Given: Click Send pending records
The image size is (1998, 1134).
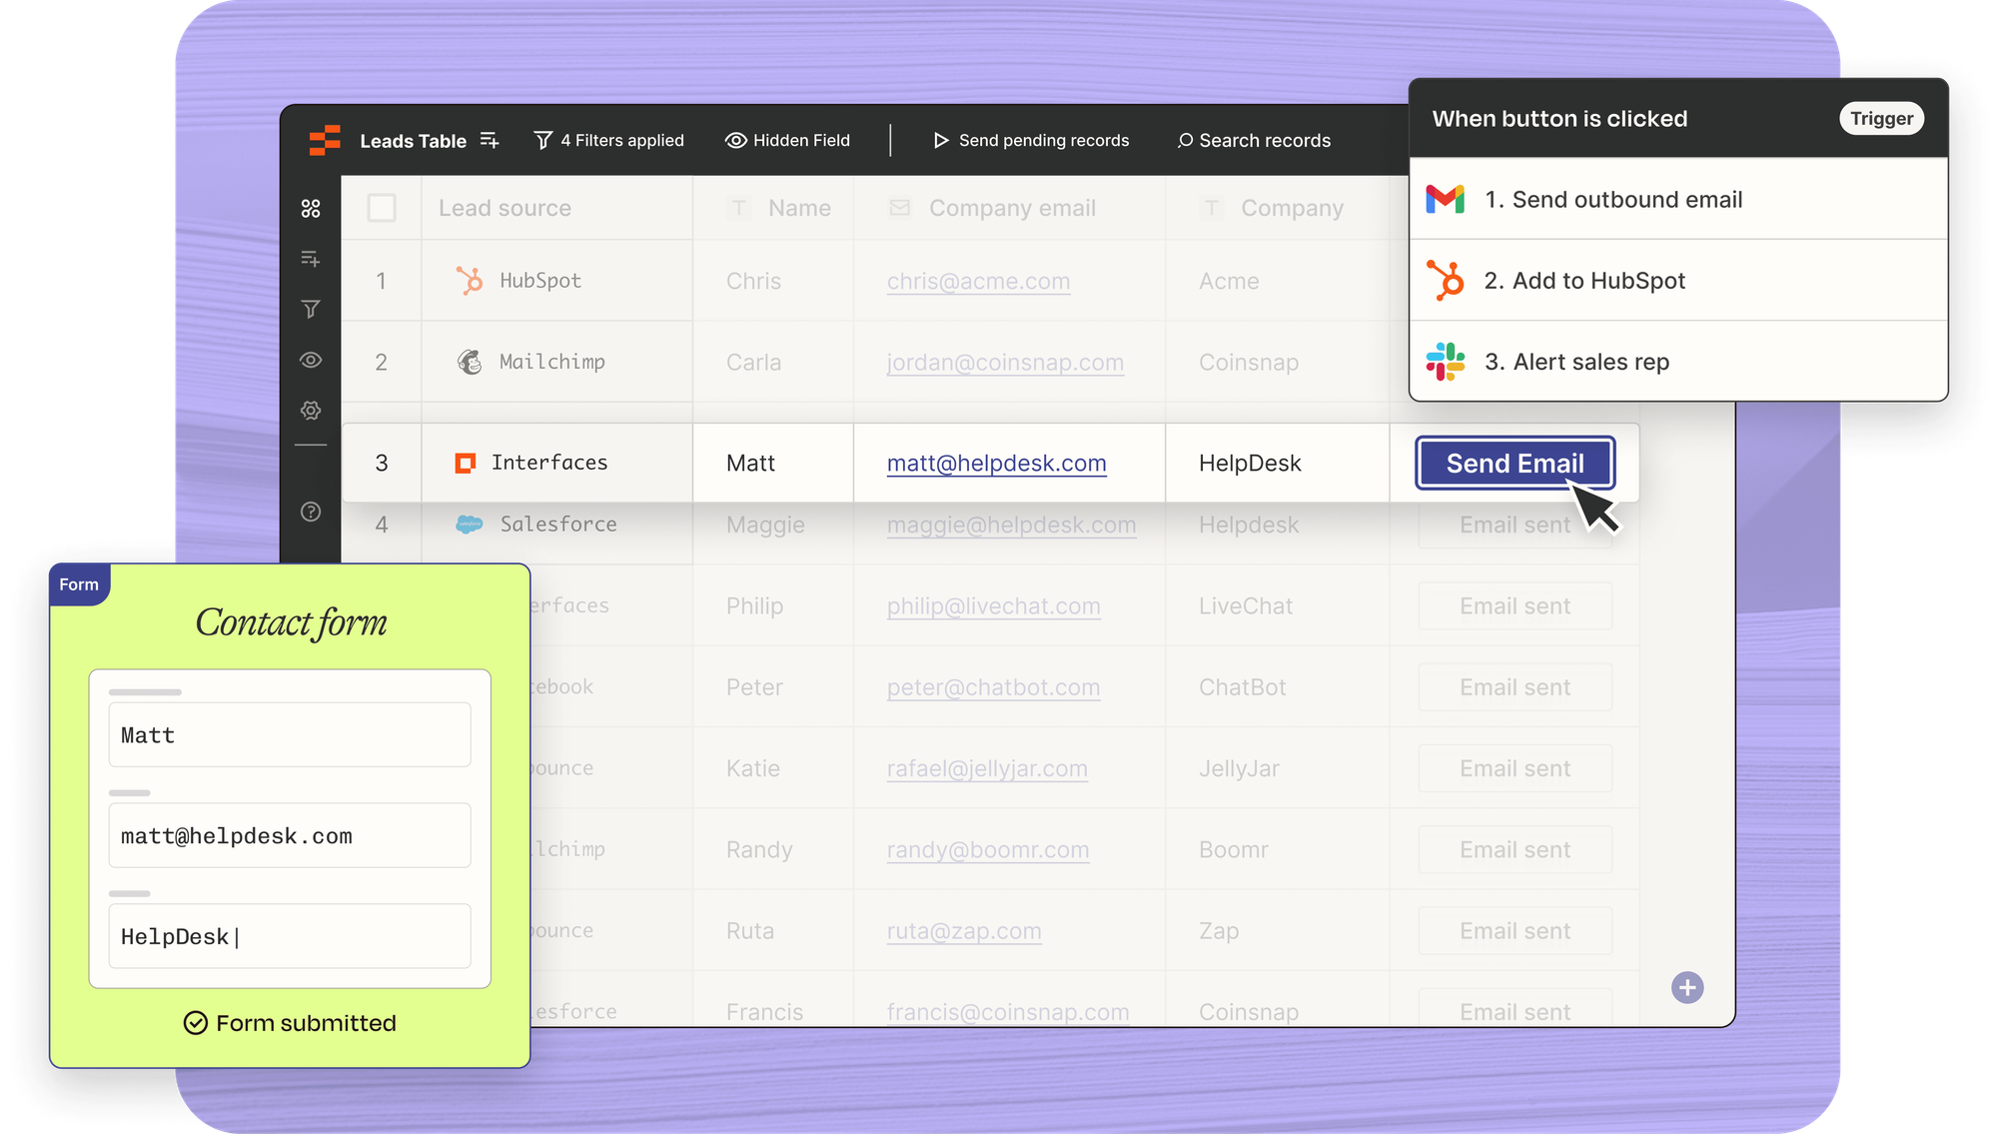Looking at the screenshot, I should point(1031,140).
